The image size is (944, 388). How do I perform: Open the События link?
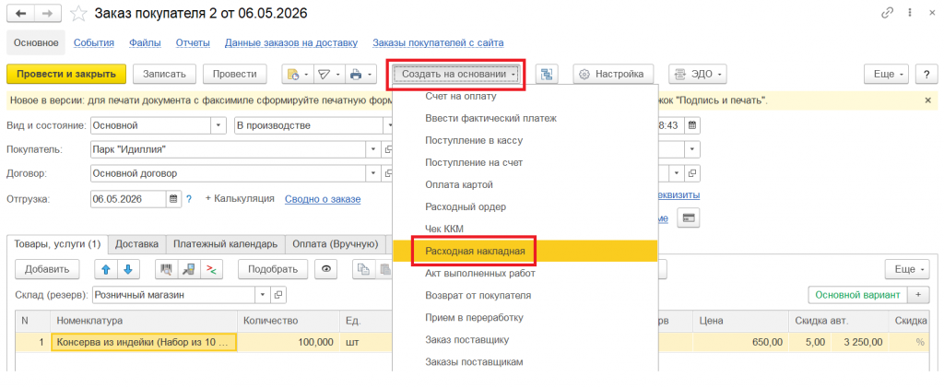pos(94,42)
